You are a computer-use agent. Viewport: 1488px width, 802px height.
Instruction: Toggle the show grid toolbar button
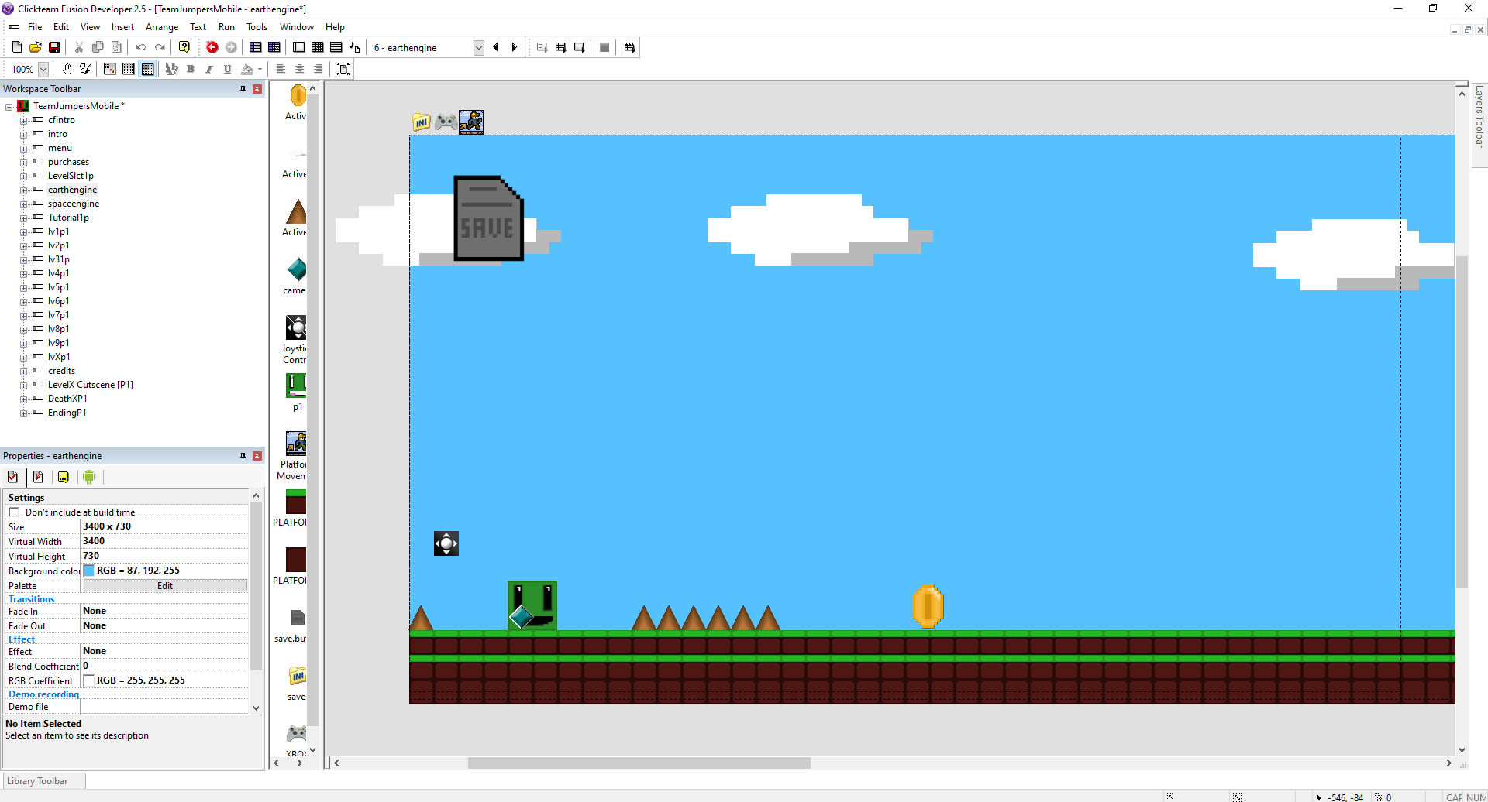pos(129,69)
